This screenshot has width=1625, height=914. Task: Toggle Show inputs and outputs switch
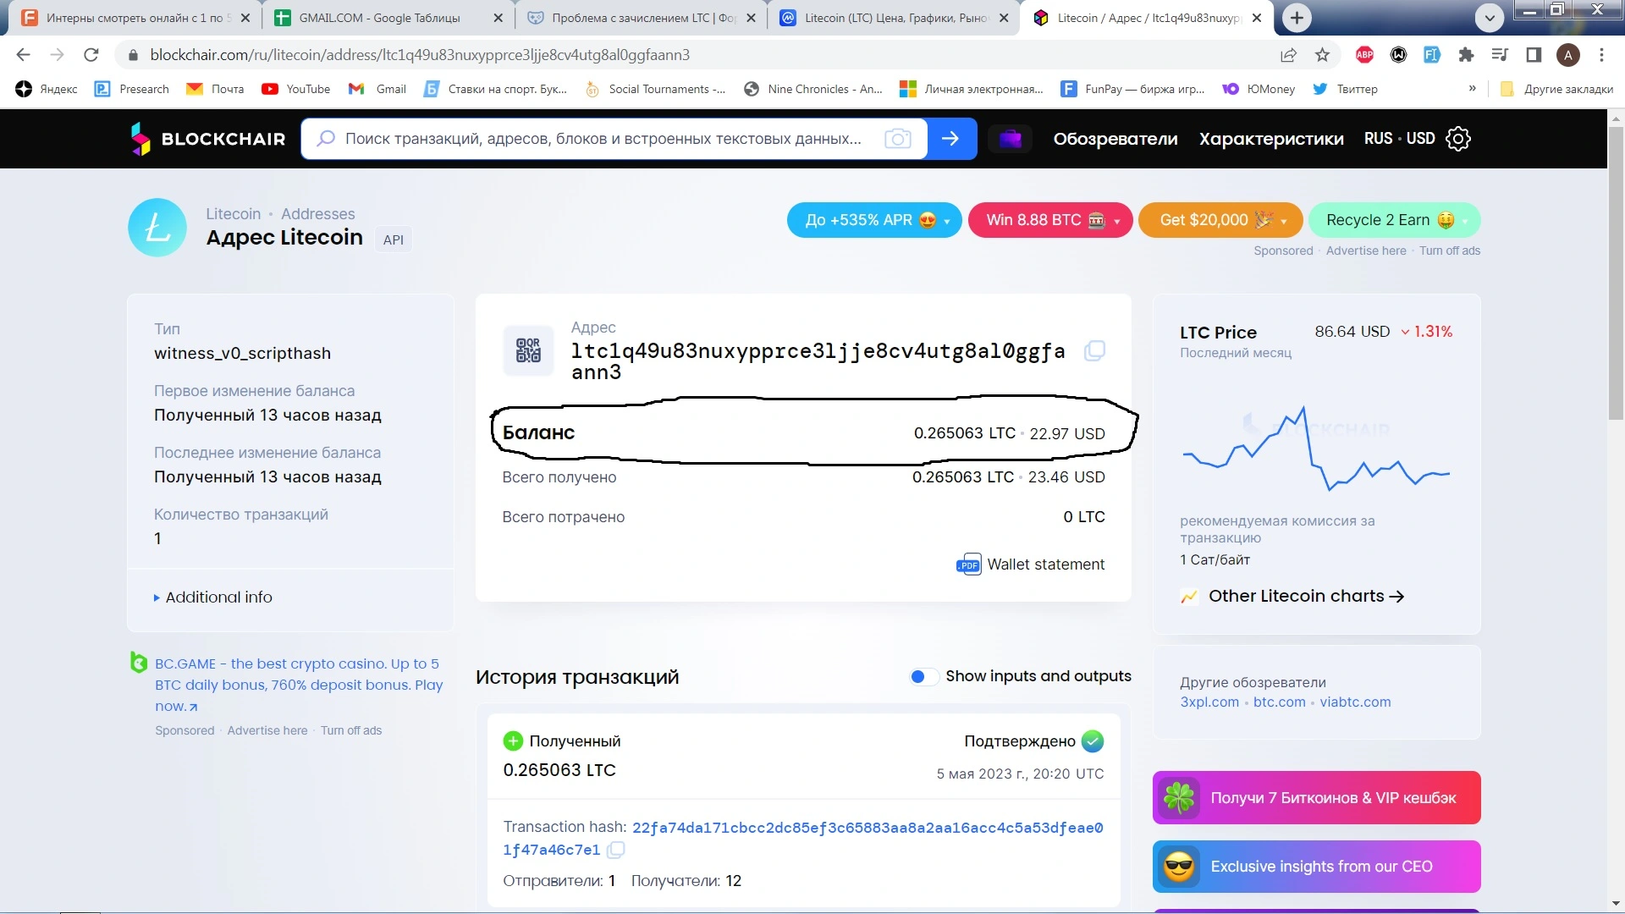923,676
